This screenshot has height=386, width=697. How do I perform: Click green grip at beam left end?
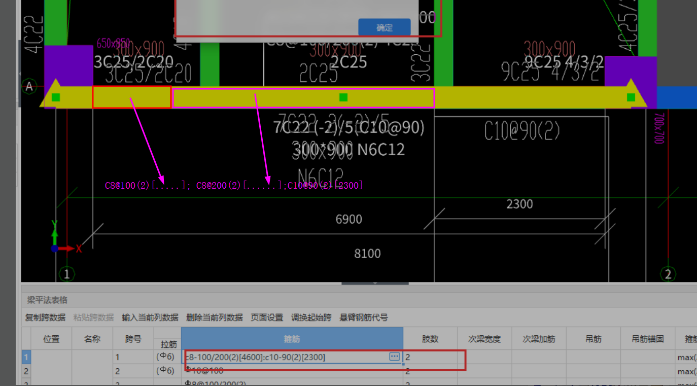coord(56,97)
